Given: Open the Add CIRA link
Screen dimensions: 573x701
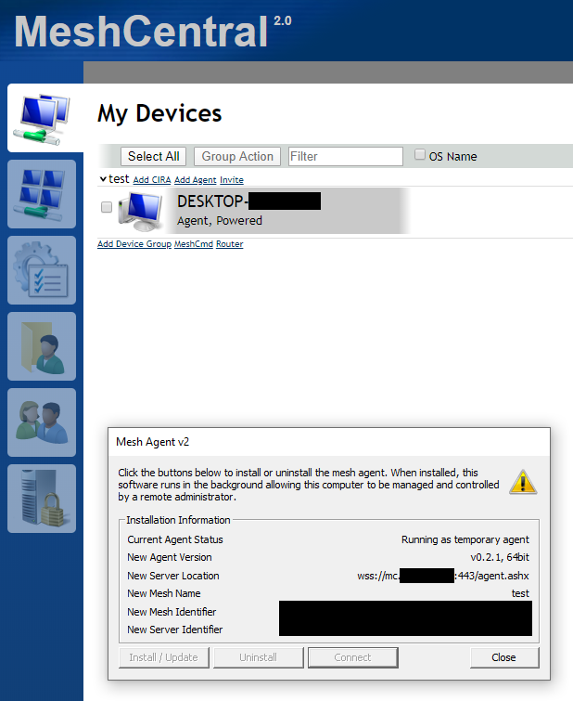Looking at the screenshot, I should 152,180.
